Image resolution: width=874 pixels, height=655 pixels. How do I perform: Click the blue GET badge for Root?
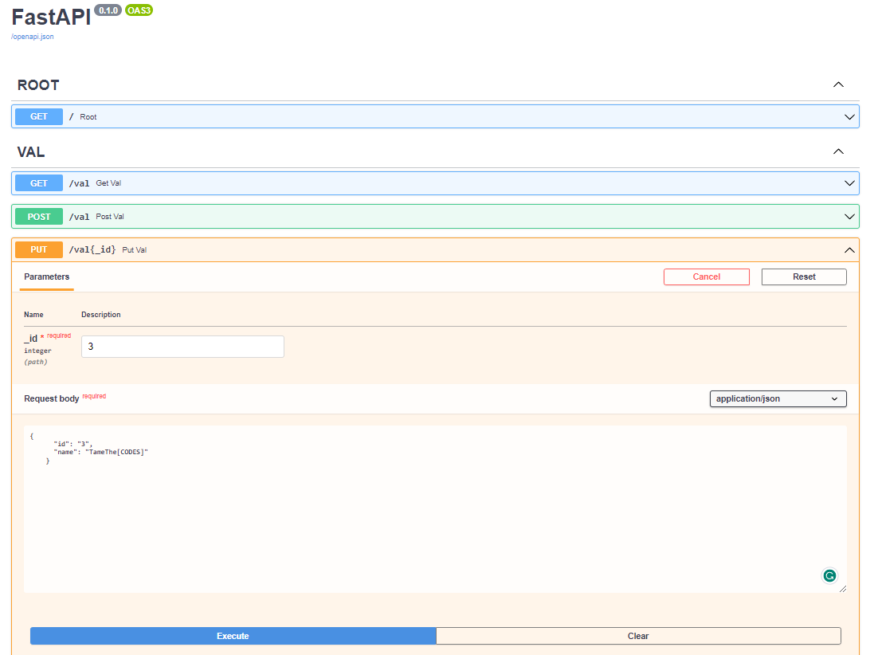[39, 117]
